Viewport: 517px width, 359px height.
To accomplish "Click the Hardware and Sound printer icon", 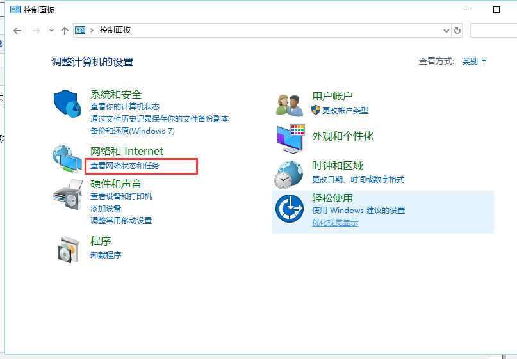I will coord(68,195).
